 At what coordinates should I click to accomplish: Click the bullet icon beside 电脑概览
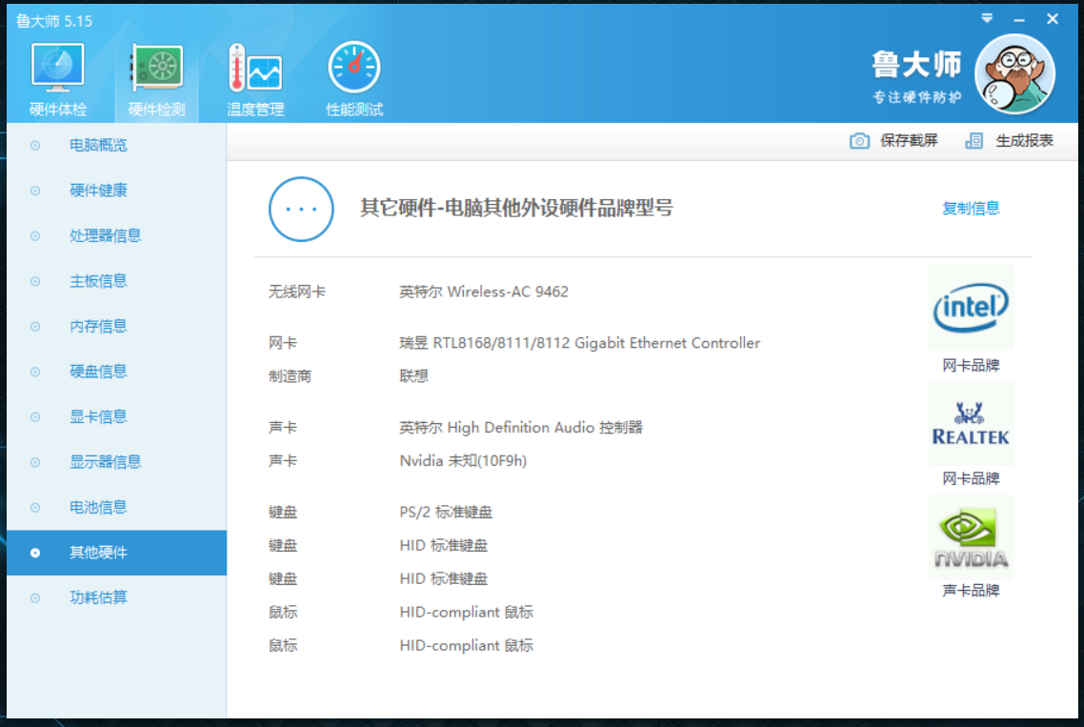point(35,145)
